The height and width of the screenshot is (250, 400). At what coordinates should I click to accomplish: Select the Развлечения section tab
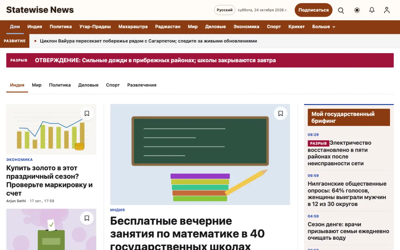point(142,85)
